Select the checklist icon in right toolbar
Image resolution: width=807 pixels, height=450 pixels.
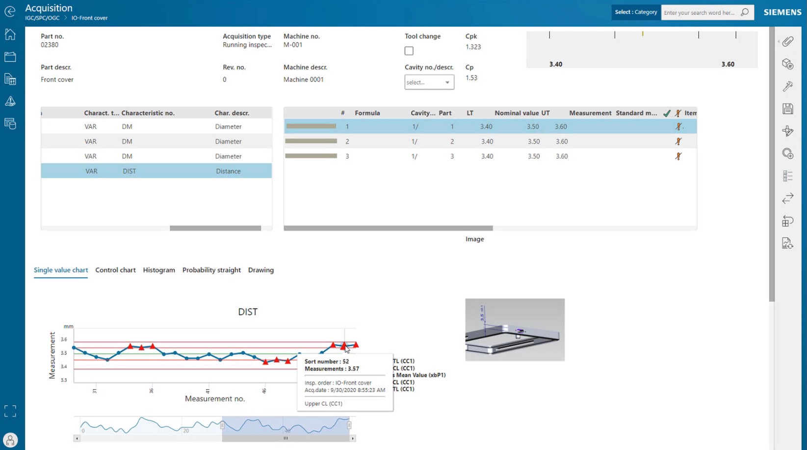click(788, 175)
